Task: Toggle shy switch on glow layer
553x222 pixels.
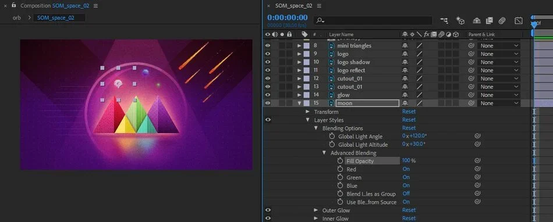Action: click(x=405, y=95)
